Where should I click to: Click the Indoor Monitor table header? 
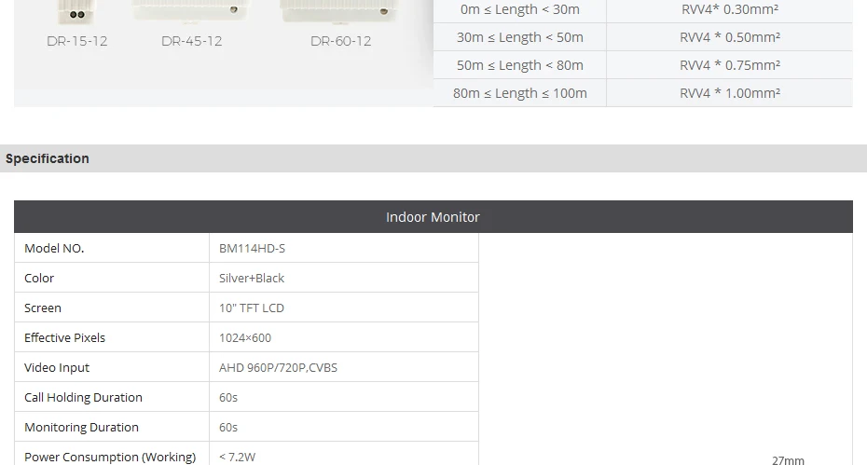[x=433, y=217]
